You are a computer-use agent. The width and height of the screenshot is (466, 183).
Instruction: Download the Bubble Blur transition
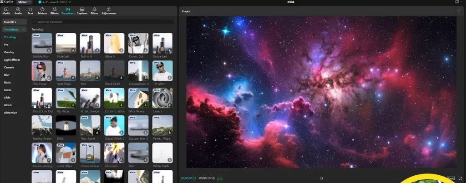click(x=49, y=50)
